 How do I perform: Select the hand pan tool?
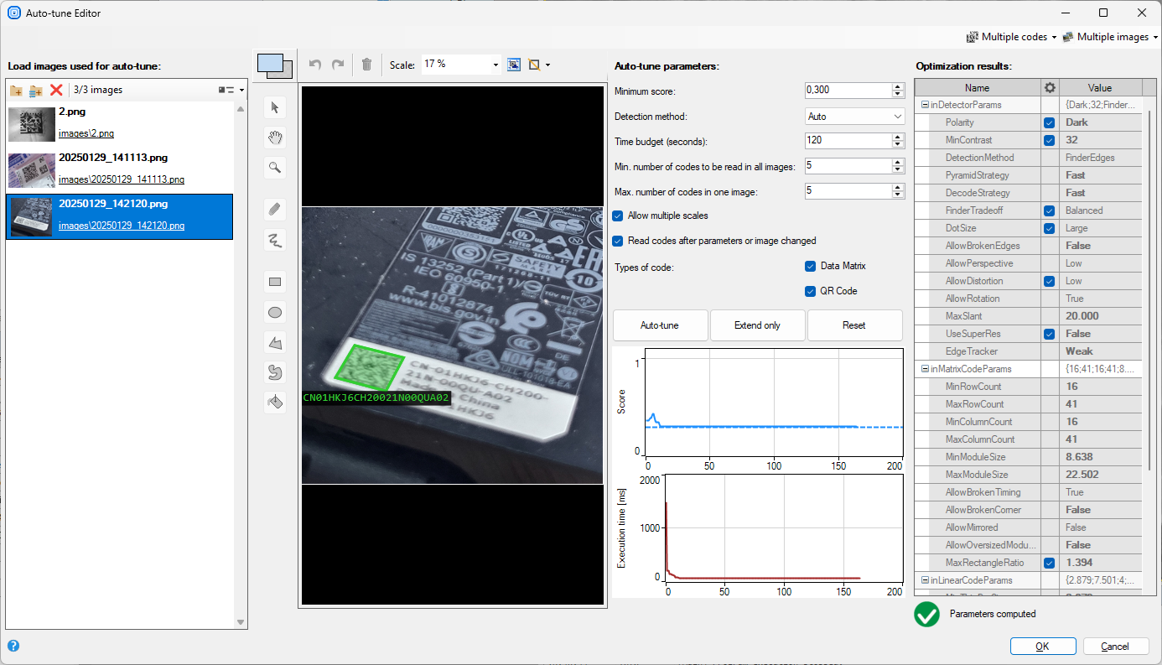tap(274, 138)
